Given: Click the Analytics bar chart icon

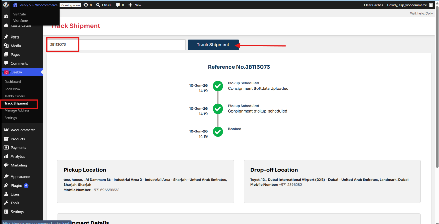Looking at the screenshot, I should pos(6,156).
